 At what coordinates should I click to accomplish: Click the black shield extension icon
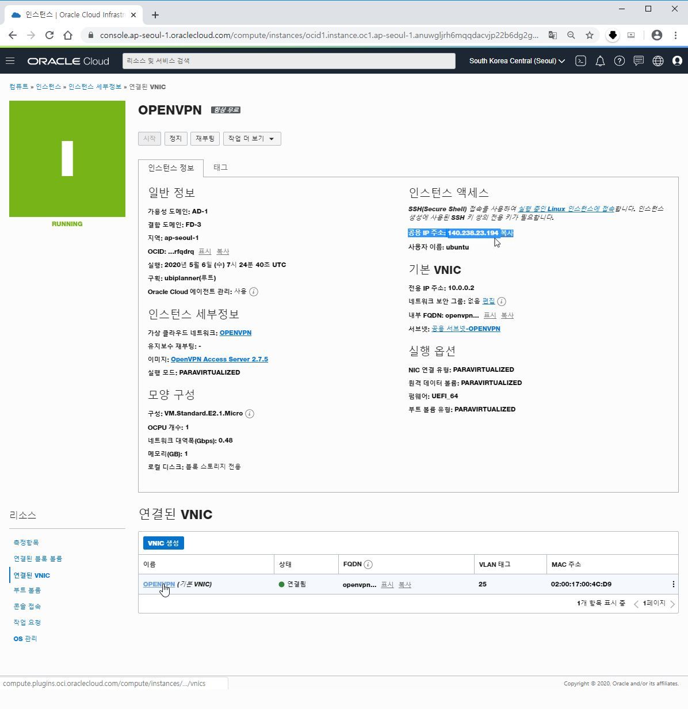pyautogui.click(x=613, y=35)
